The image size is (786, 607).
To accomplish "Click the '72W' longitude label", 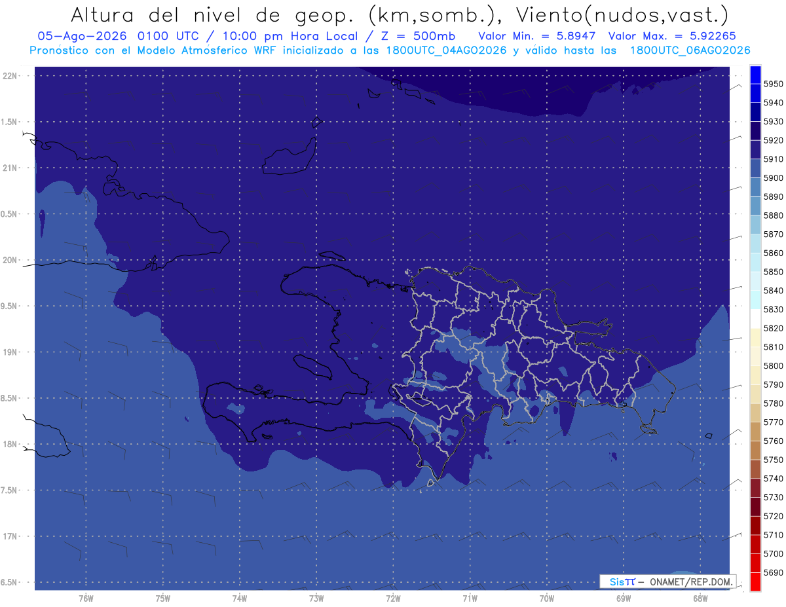I will coord(393,598).
